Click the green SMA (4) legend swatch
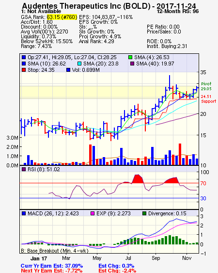The height and width of the screenshot is (273, 218). [x=130, y=57]
